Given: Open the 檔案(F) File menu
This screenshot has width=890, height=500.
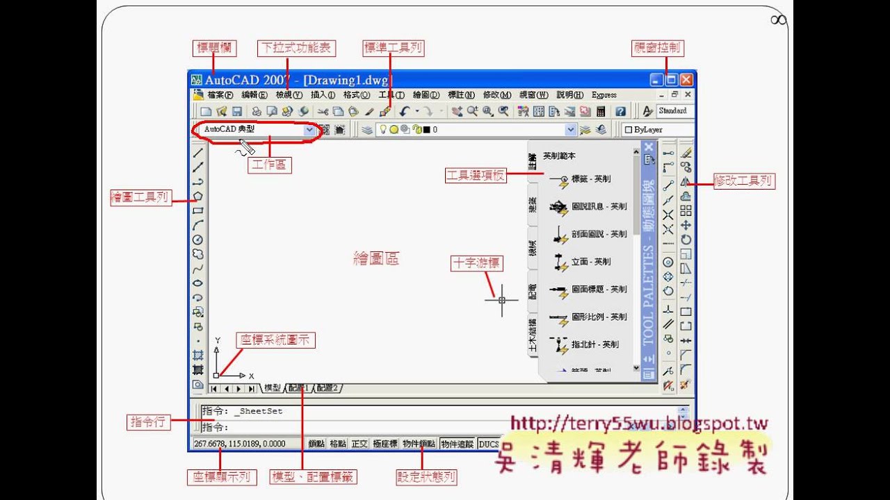Looking at the screenshot, I should pos(220,95).
